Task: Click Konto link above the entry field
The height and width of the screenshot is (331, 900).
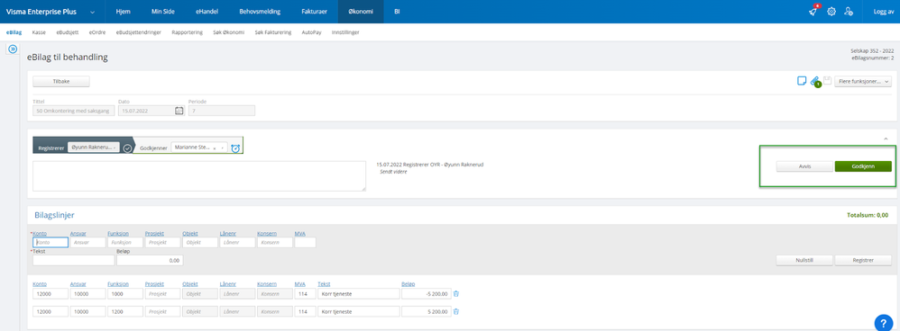Action: 40,234
